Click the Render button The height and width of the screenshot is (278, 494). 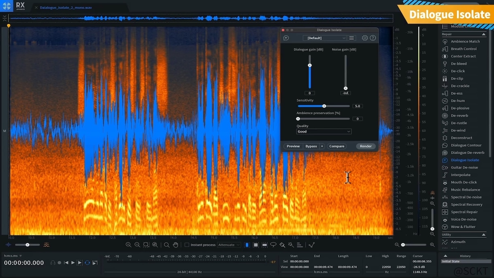[366, 146]
